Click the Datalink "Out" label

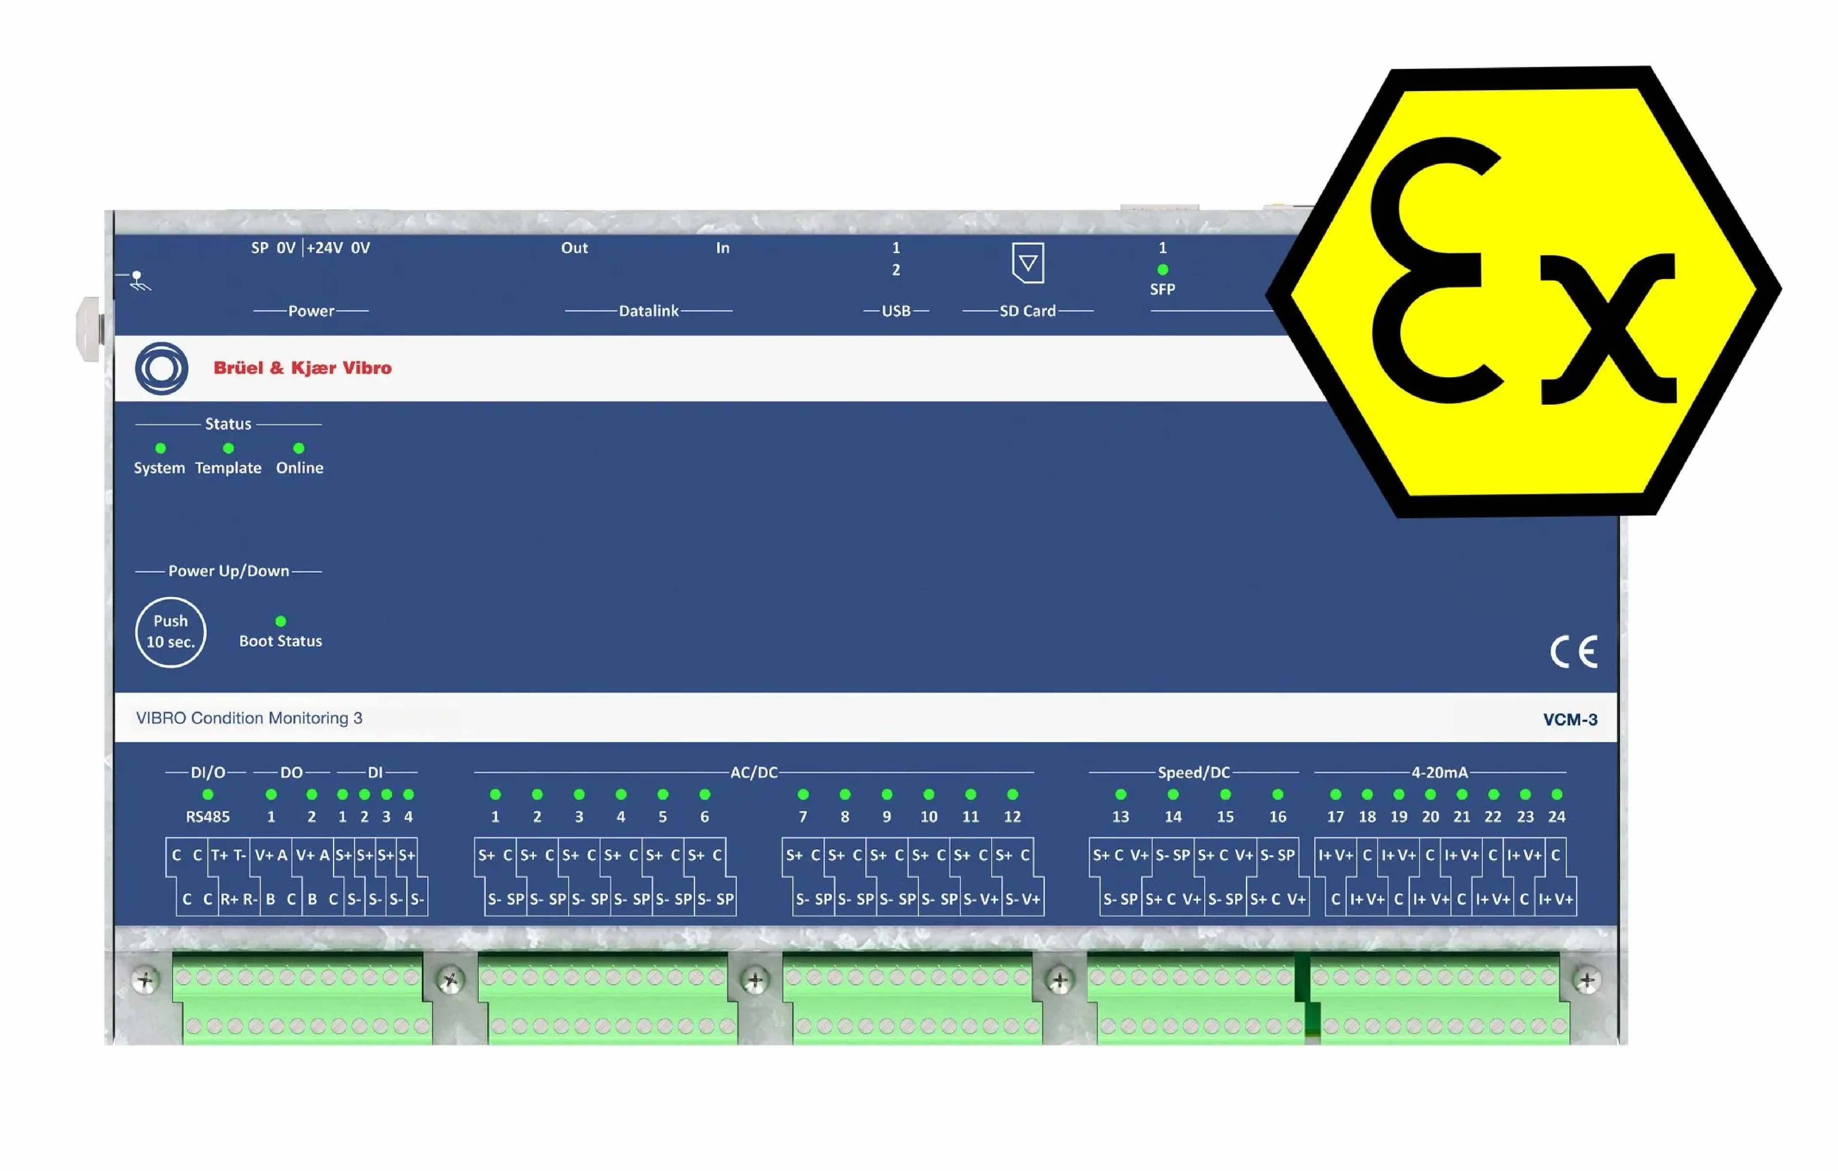(x=575, y=248)
